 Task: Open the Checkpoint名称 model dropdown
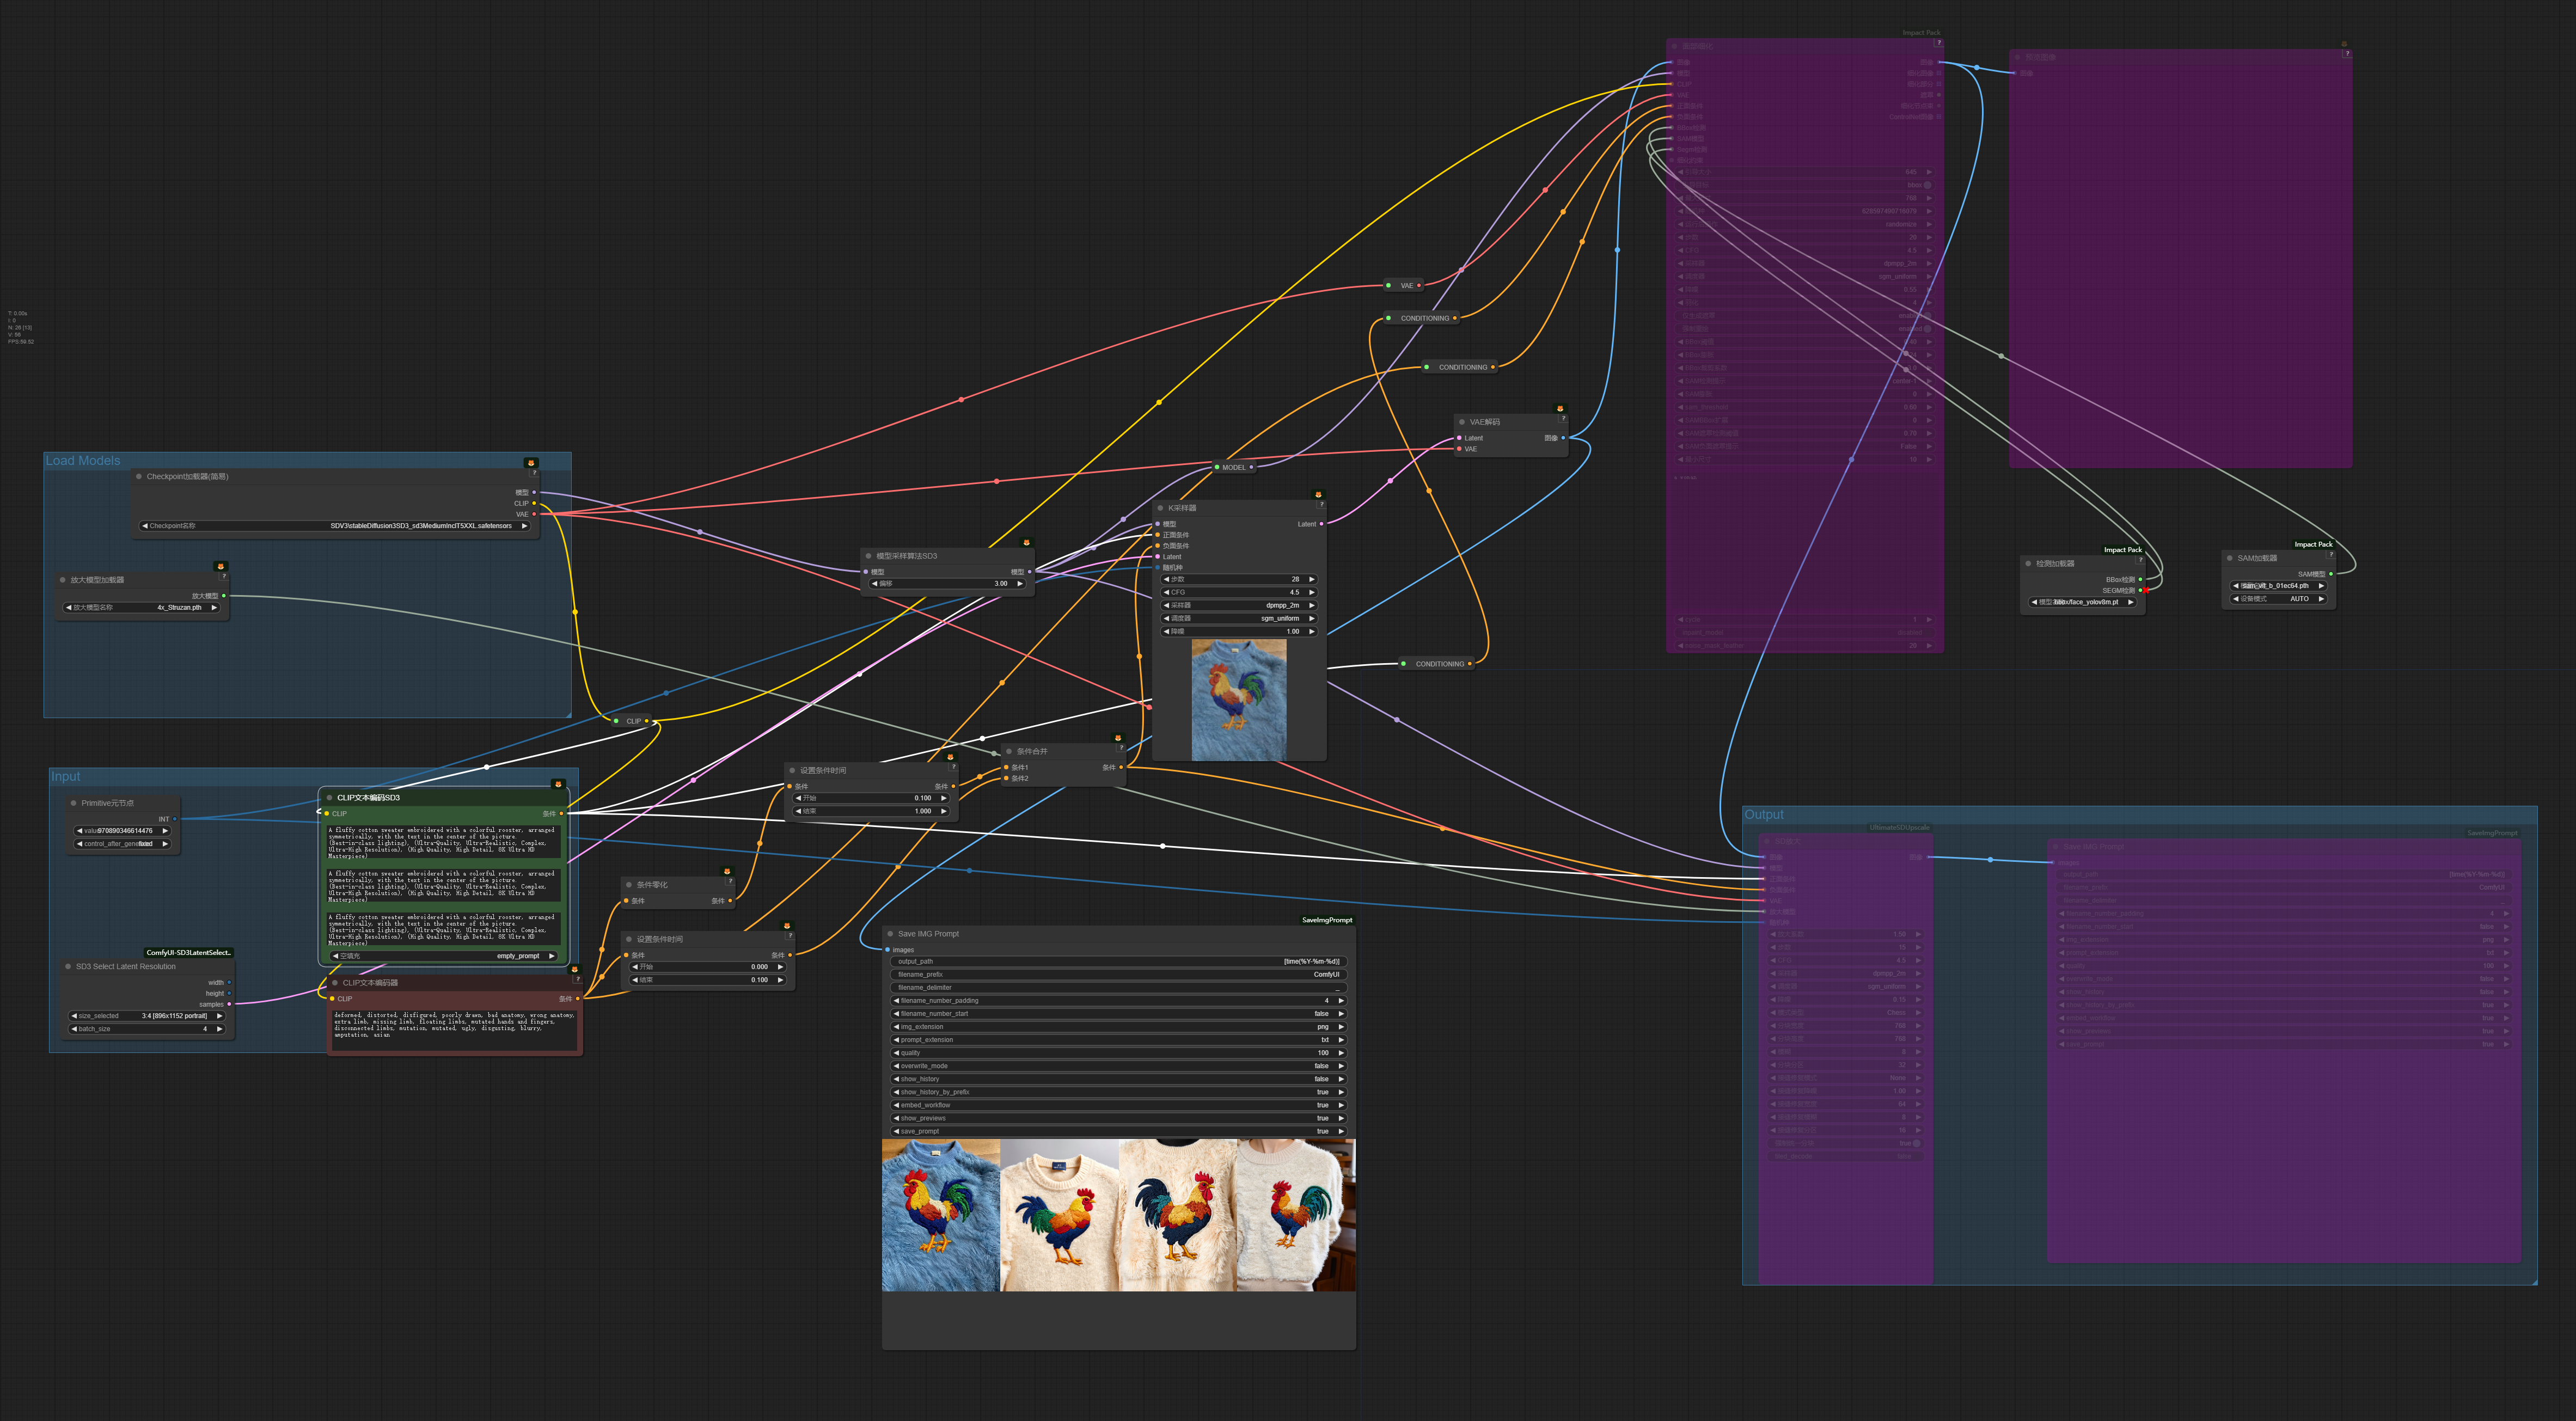click(x=335, y=526)
